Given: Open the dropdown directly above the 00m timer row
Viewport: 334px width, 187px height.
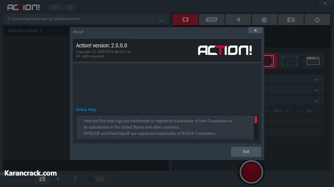Looking at the screenshot, I should click(294, 101).
